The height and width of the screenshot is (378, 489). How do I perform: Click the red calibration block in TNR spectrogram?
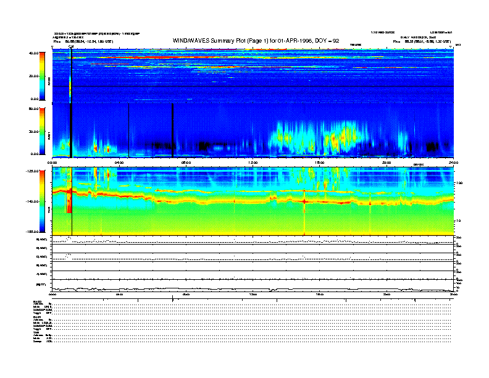pos(69,201)
